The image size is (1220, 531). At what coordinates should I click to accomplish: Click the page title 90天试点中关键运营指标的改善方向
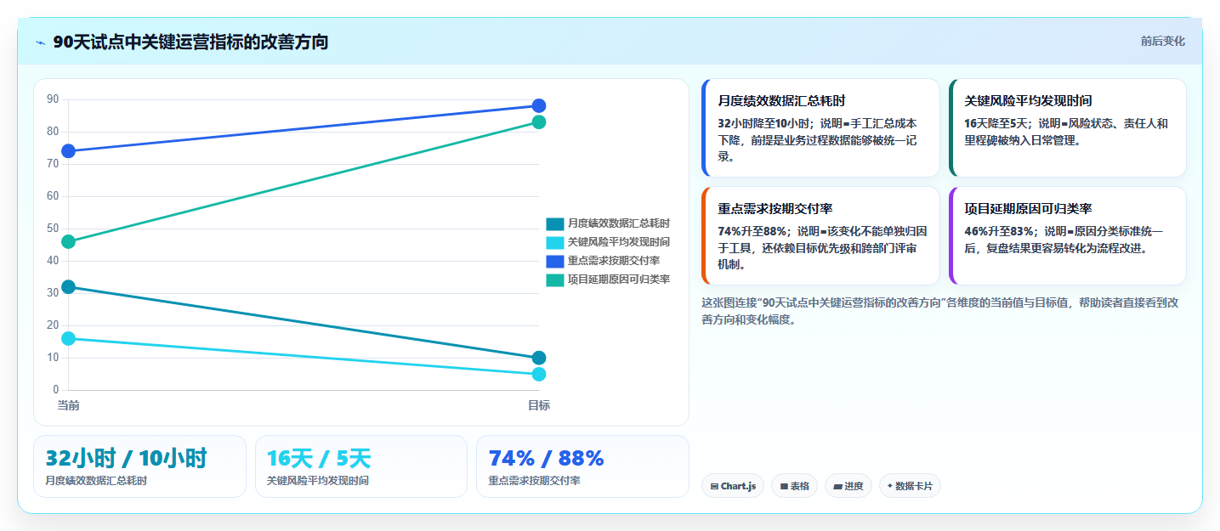pos(190,42)
